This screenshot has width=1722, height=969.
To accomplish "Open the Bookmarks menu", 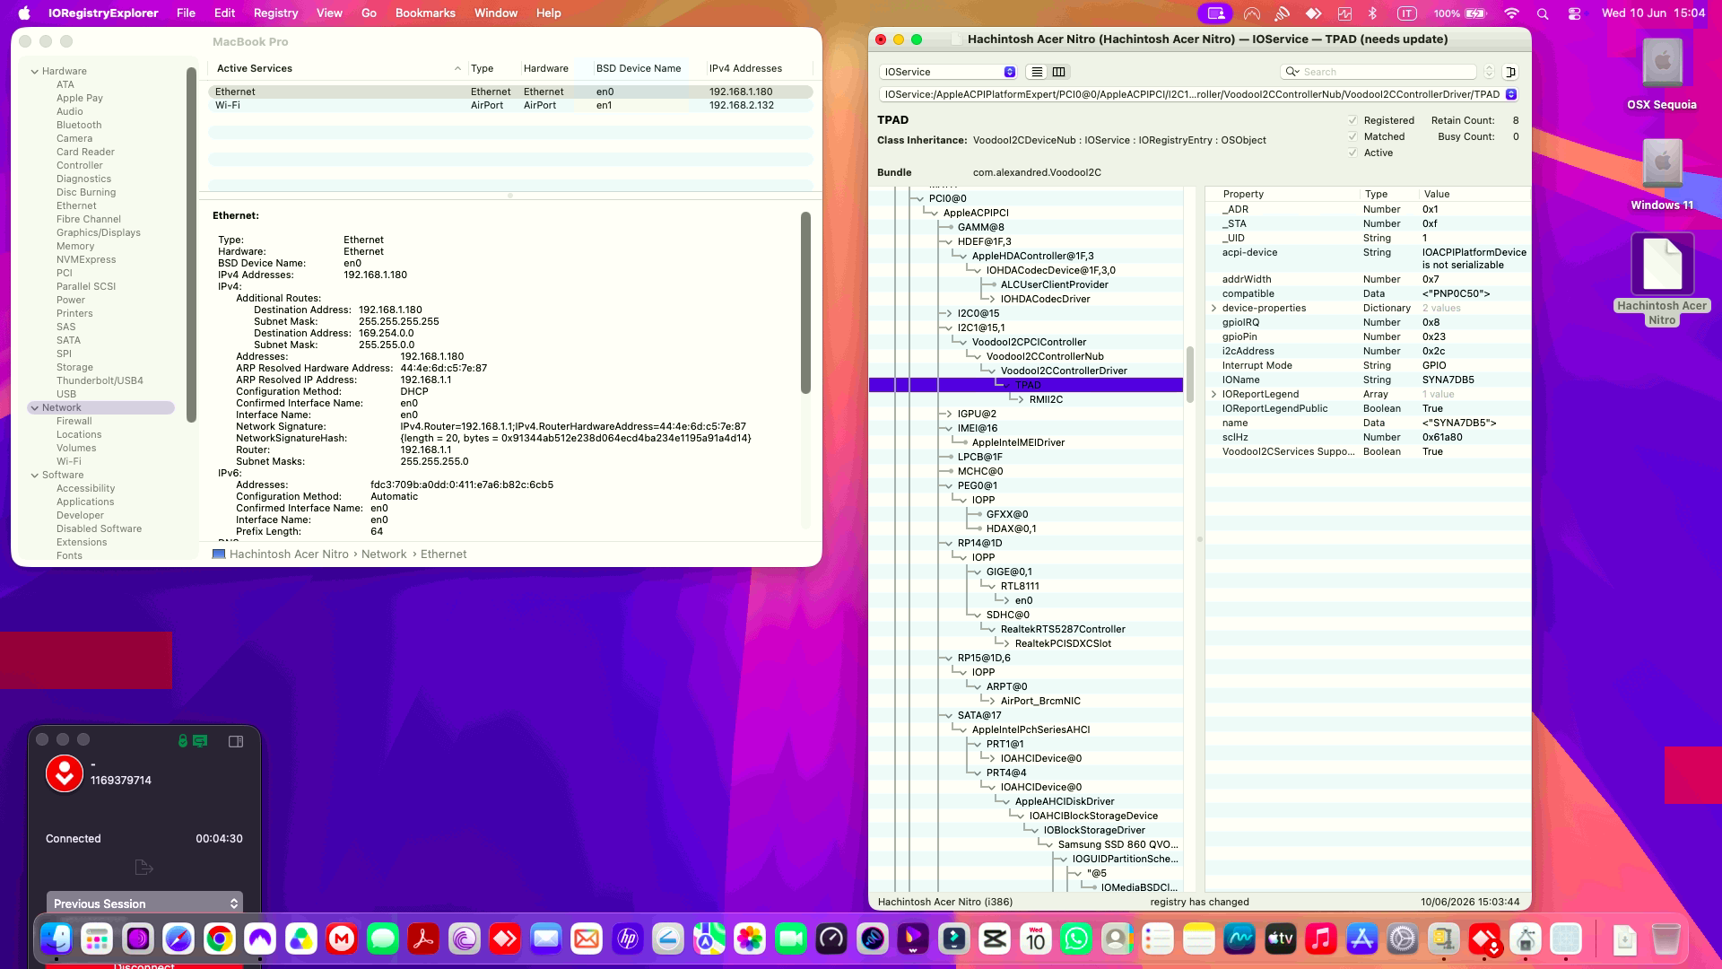I will pos(425,13).
